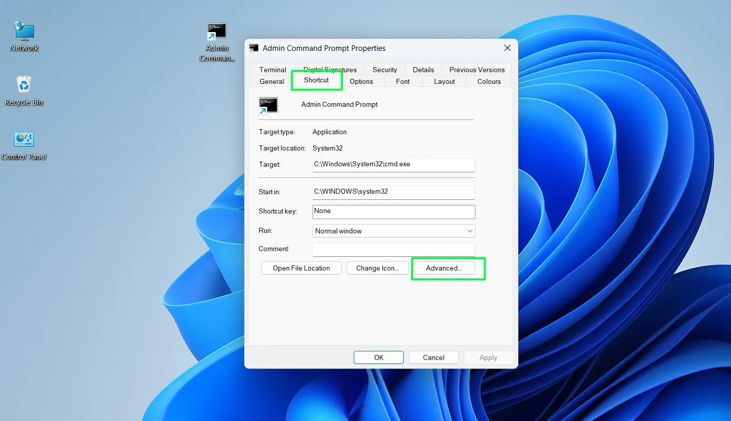Screen dimensions: 731x421
Task: Click inside the Target field
Action: (393, 165)
